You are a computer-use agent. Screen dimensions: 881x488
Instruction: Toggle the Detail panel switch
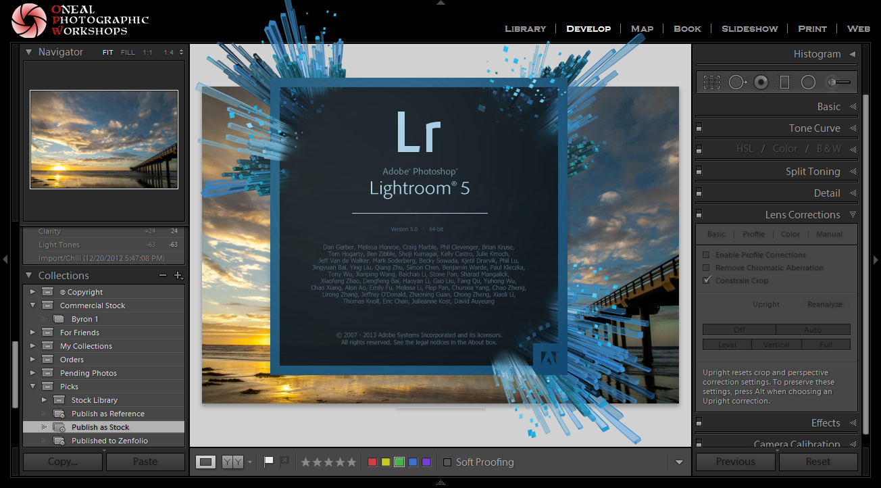coord(699,192)
